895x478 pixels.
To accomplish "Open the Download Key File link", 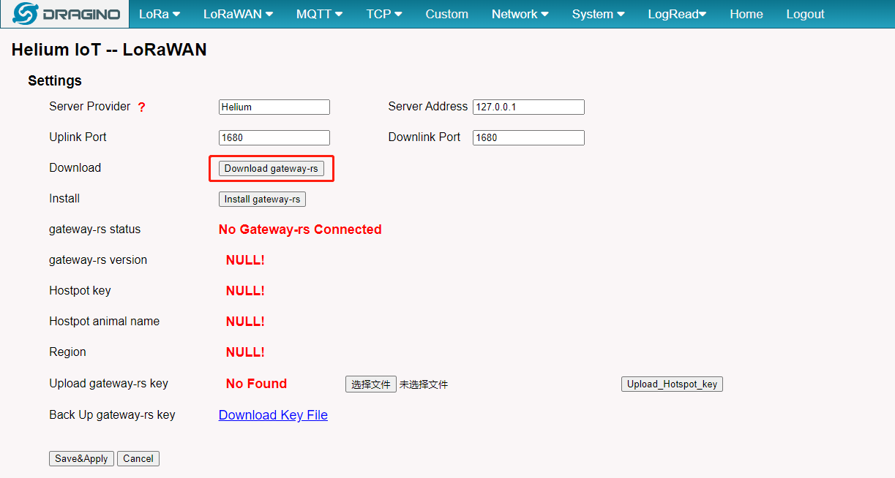I will click(x=273, y=415).
